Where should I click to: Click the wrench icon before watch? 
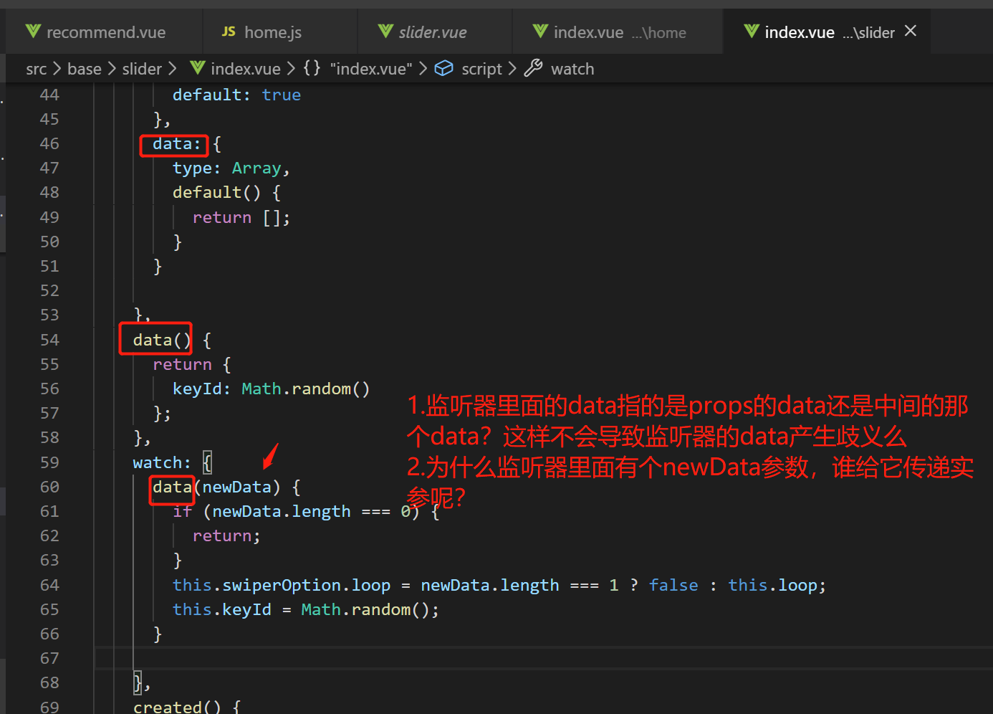coord(533,68)
